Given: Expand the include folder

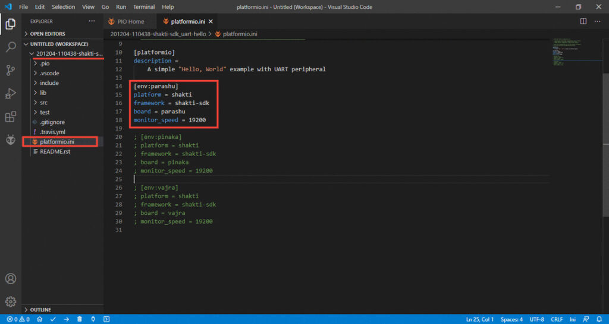Looking at the screenshot, I should pyautogui.click(x=49, y=83).
